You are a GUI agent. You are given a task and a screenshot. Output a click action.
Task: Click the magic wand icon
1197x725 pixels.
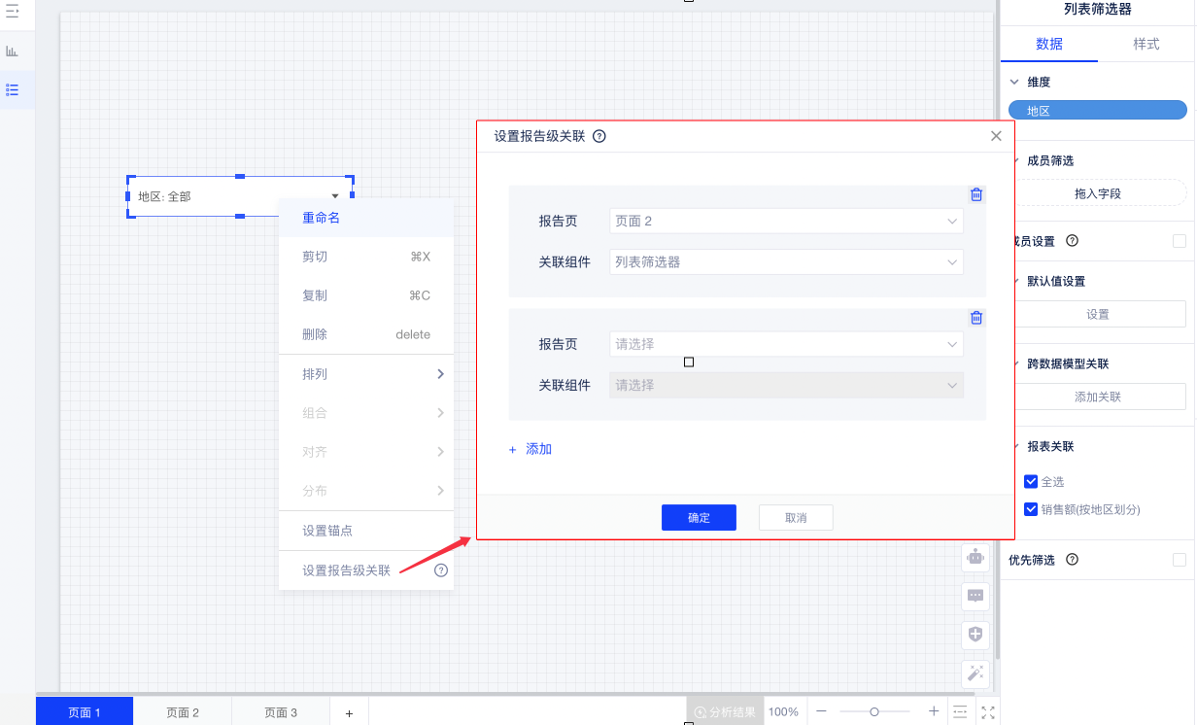pyautogui.click(x=976, y=673)
